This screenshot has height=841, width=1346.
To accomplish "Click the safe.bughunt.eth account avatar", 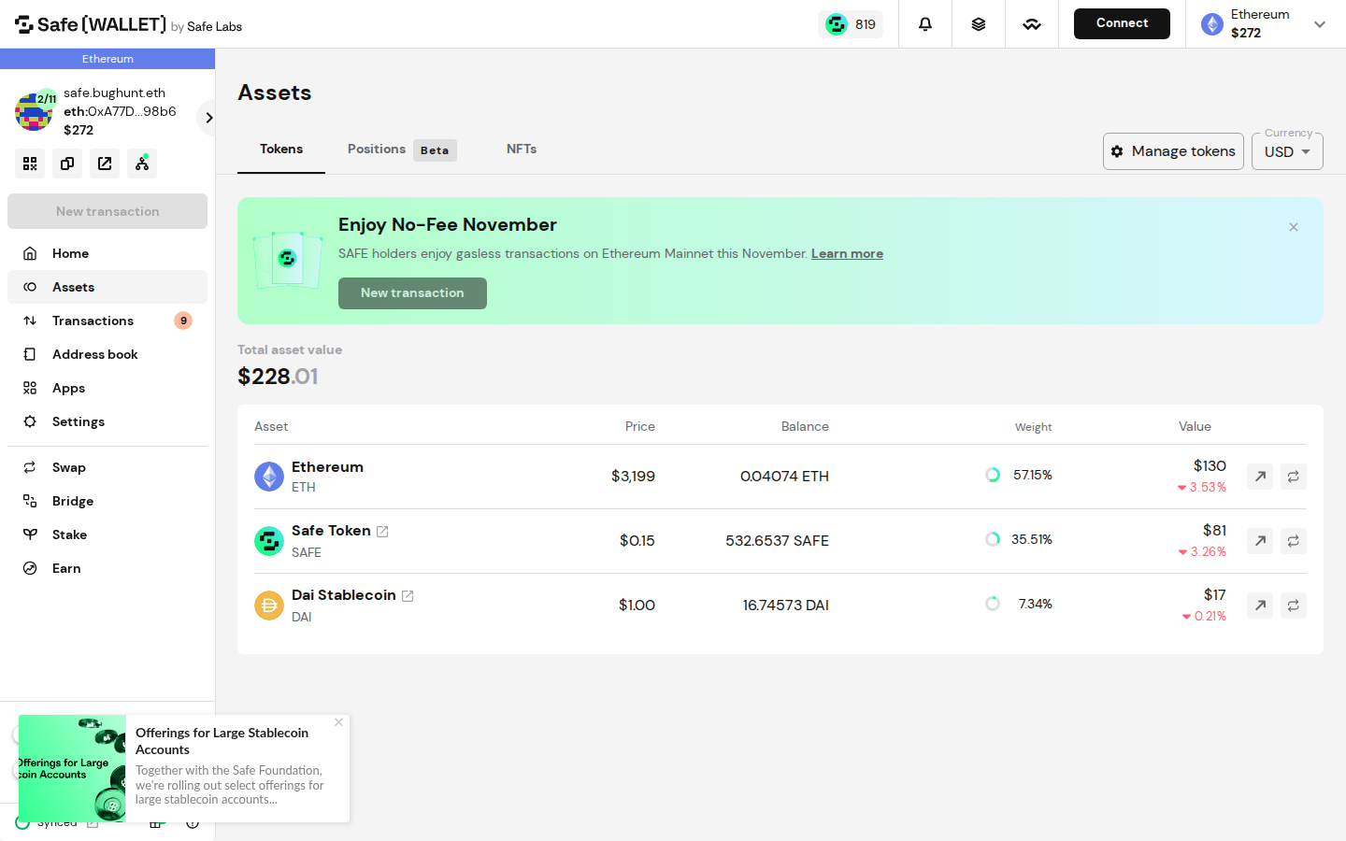I will [x=34, y=111].
